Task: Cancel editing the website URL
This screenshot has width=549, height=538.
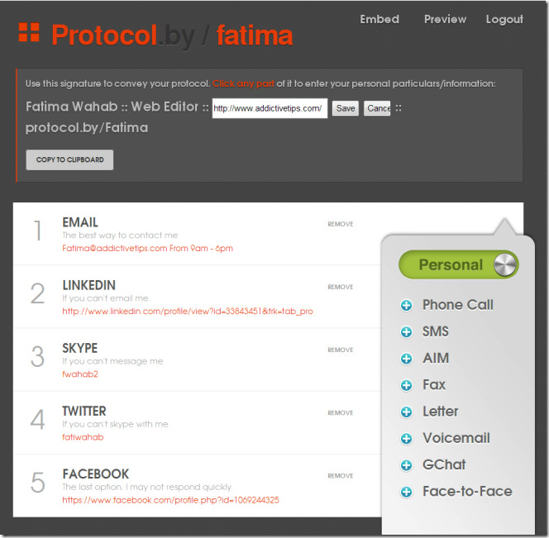Action: tap(377, 108)
